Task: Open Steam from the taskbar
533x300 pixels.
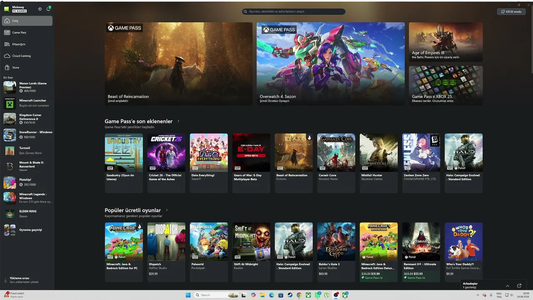Action: click(x=289, y=295)
